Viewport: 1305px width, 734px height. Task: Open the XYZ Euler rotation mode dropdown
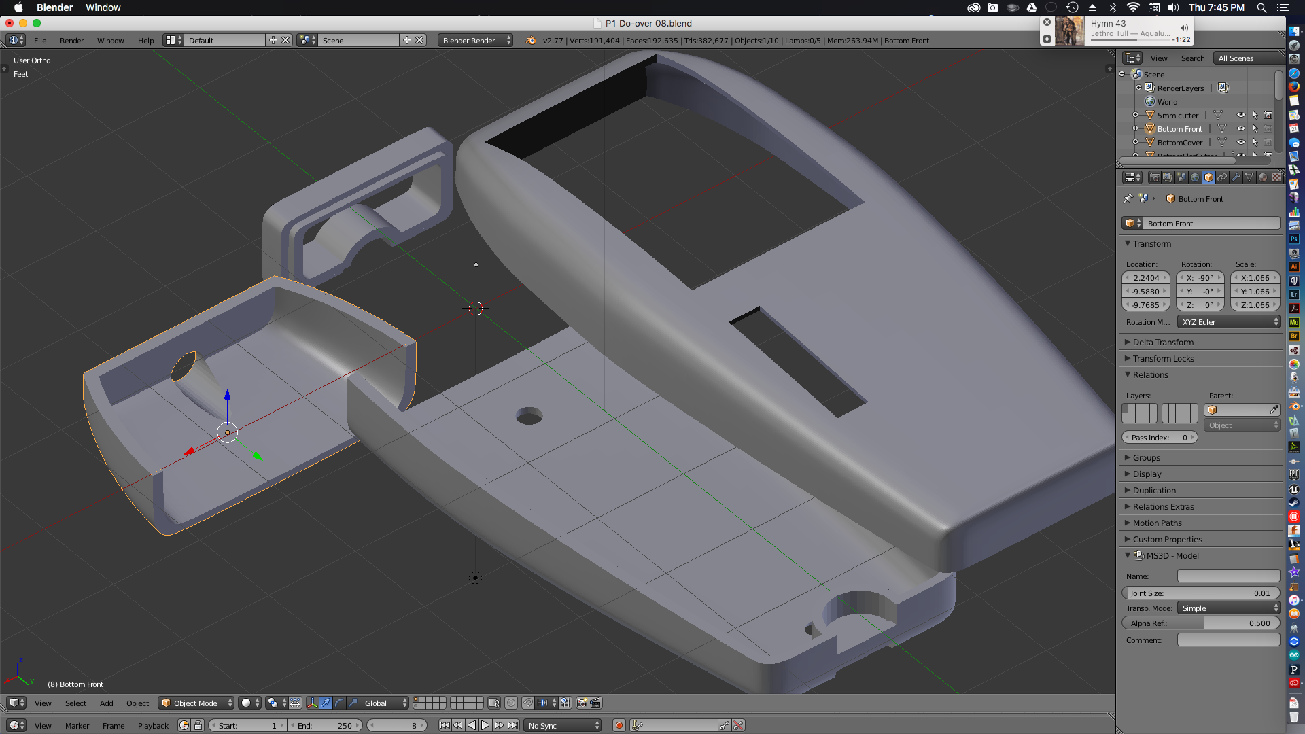point(1229,321)
